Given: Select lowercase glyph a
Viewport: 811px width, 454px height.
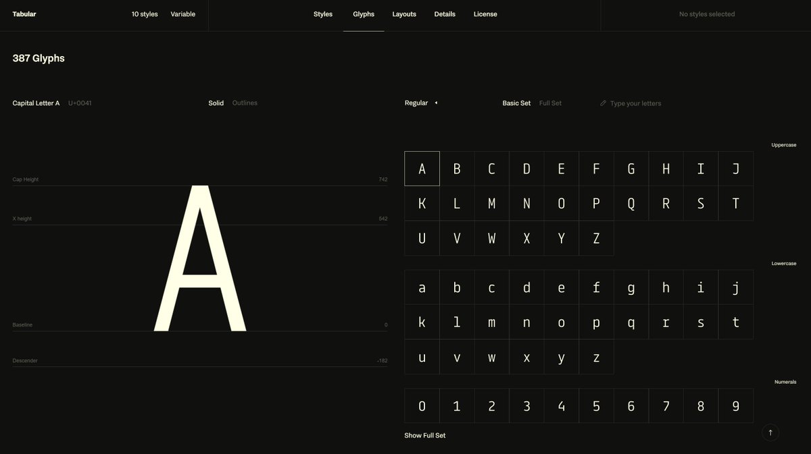Looking at the screenshot, I should tap(422, 287).
